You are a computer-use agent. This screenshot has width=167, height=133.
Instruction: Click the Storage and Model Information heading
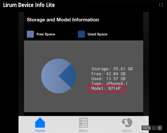(63, 20)
